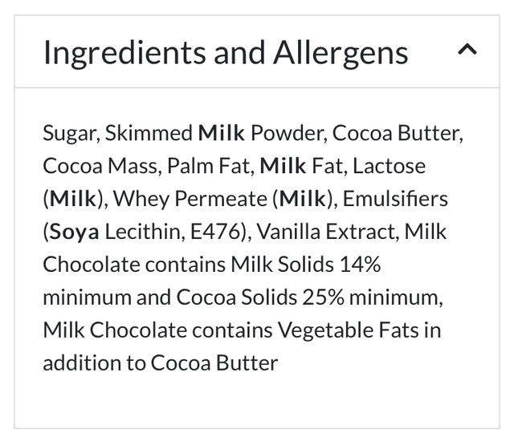
Task: Click the Ingredients and Allergens heading
Action: pos(226,52)
